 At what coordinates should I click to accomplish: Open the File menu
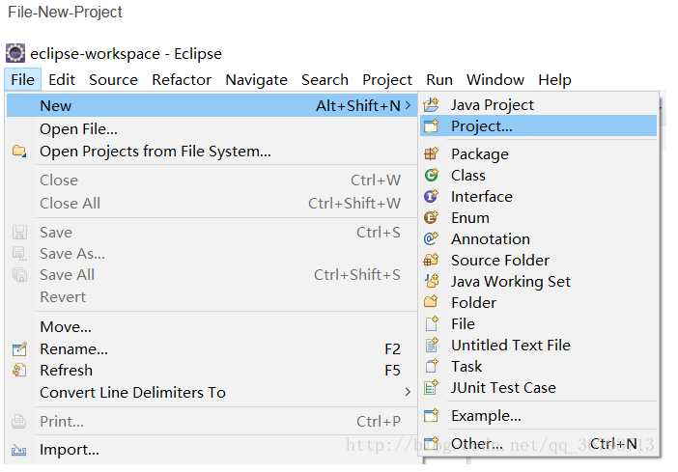click(x=23, y=79)
